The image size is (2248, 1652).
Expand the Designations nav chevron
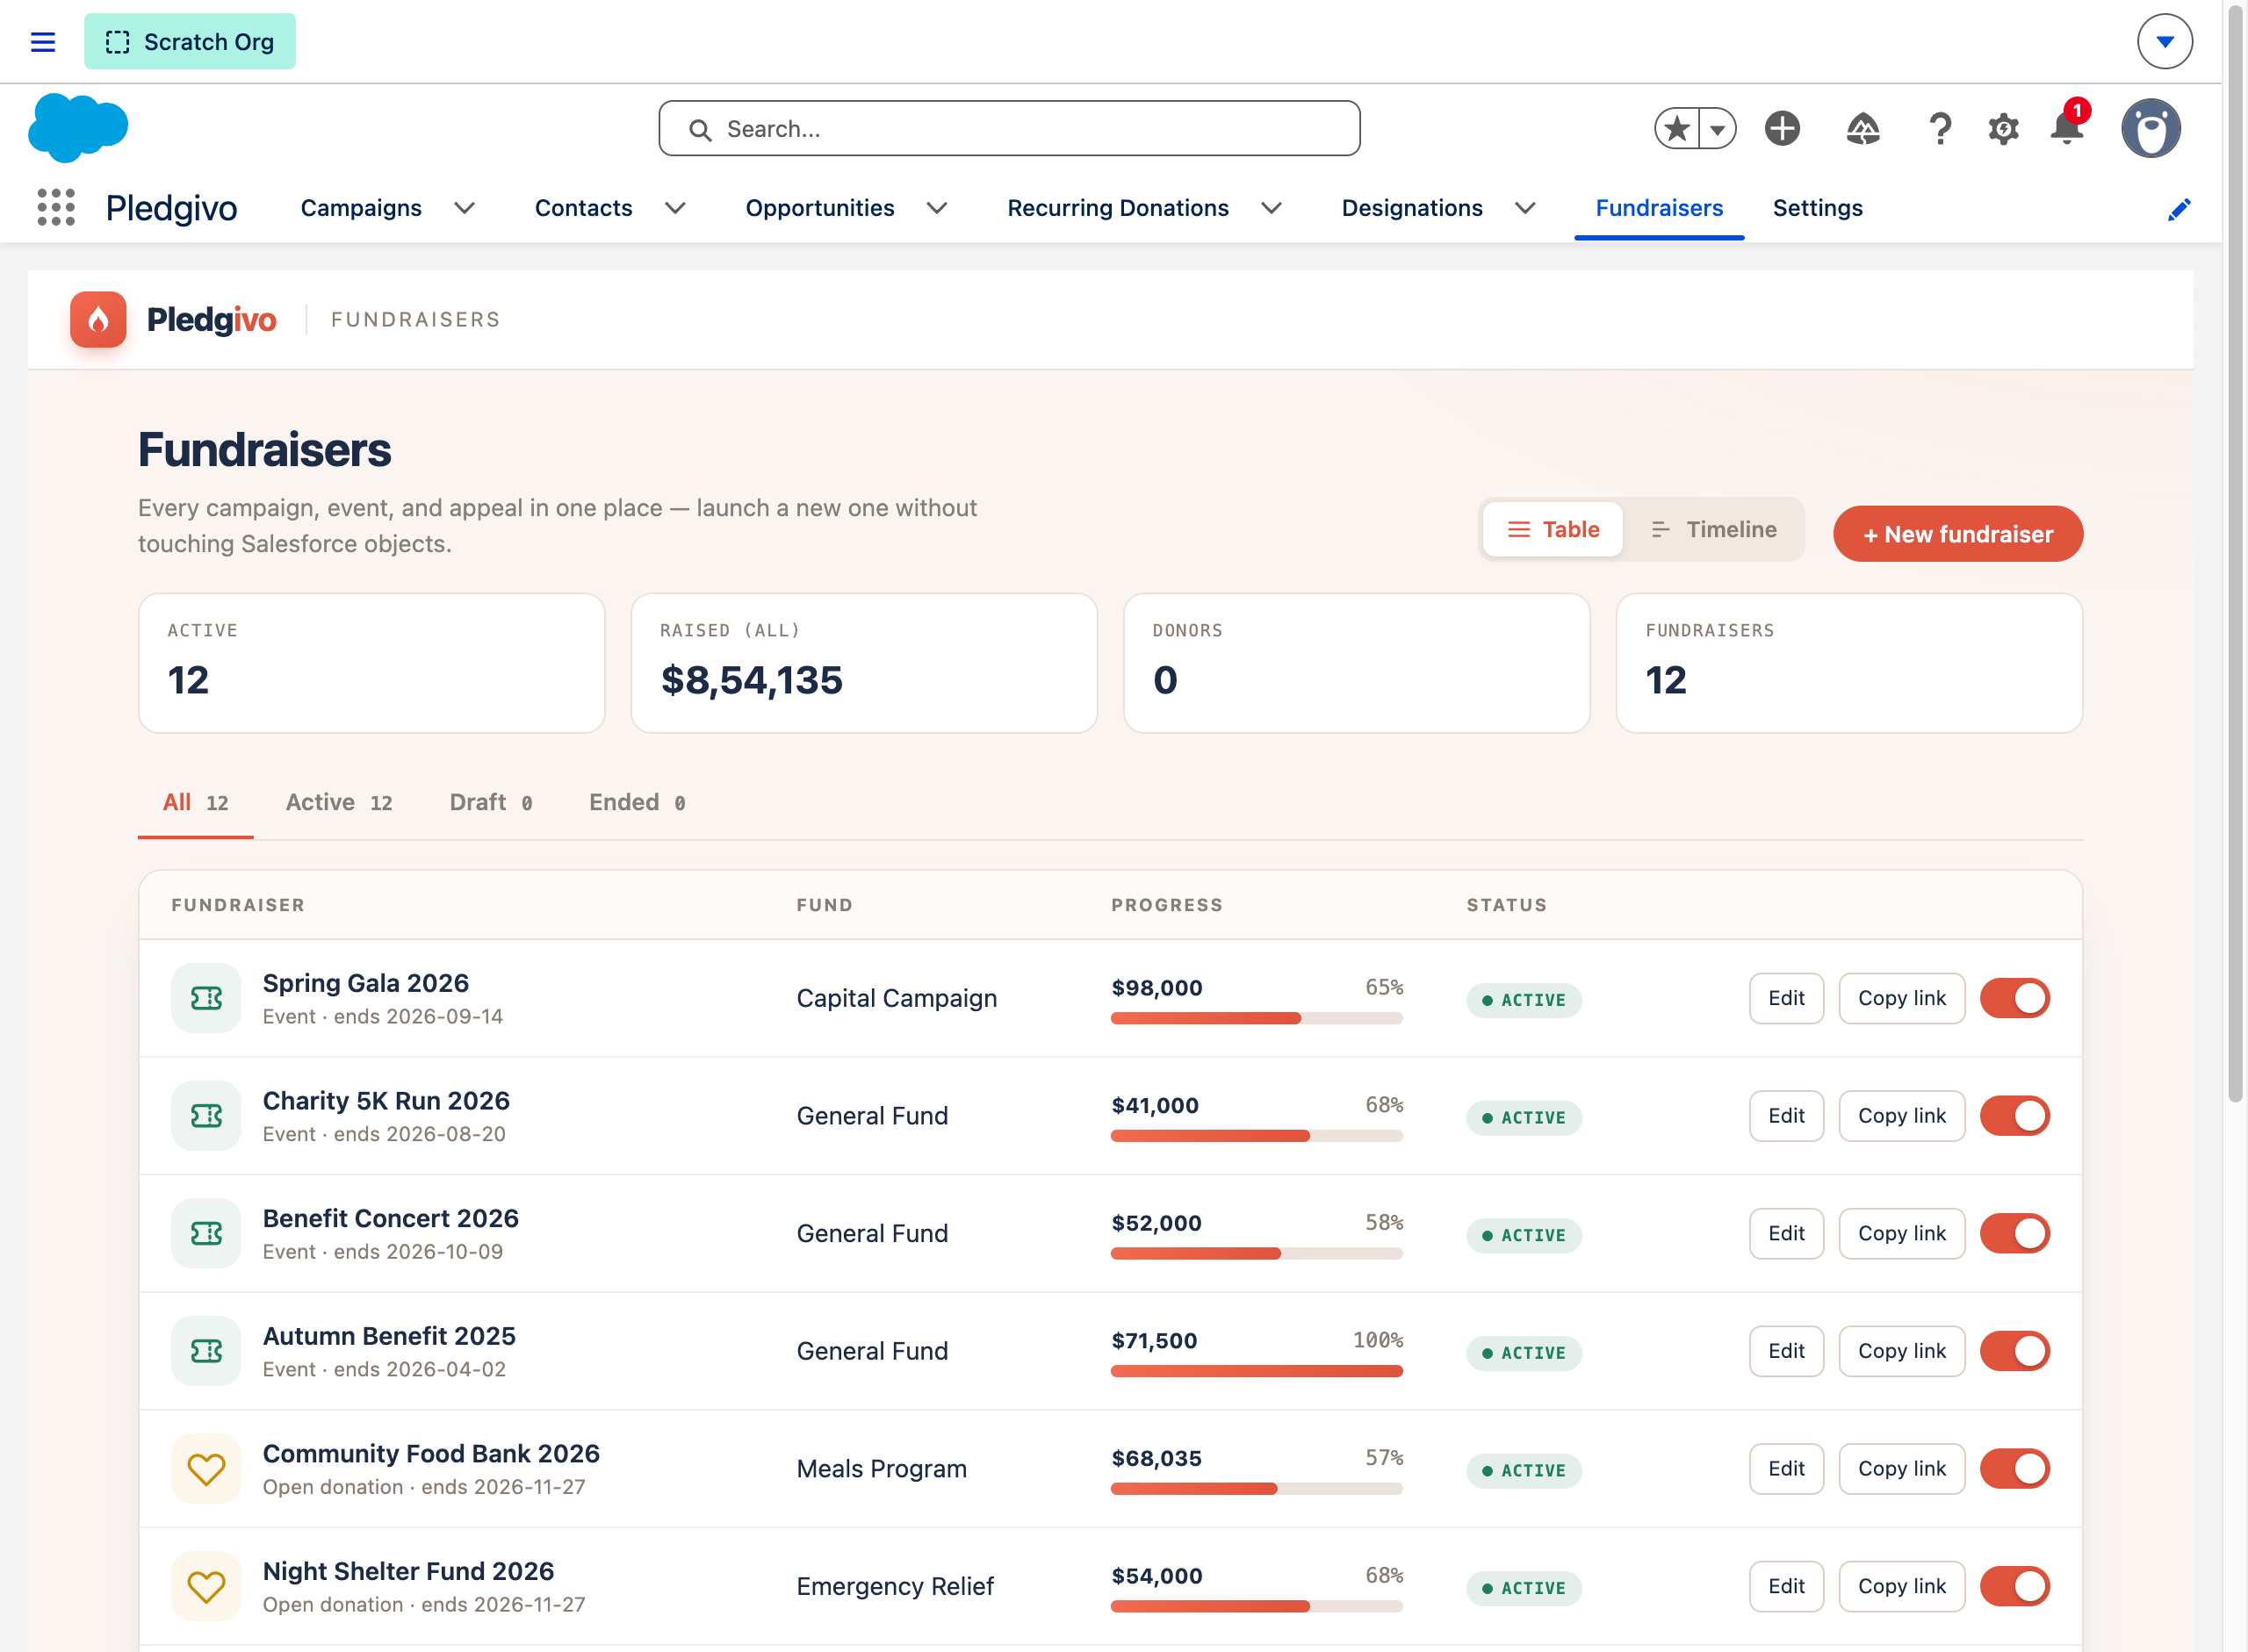[1524, 208]
